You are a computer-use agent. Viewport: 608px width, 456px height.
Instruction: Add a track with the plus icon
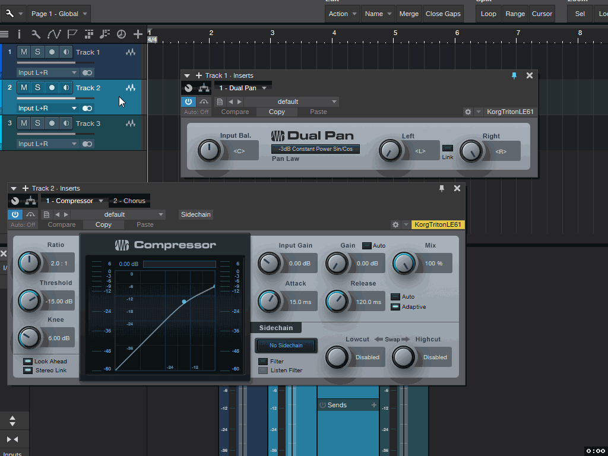point(138,34)
